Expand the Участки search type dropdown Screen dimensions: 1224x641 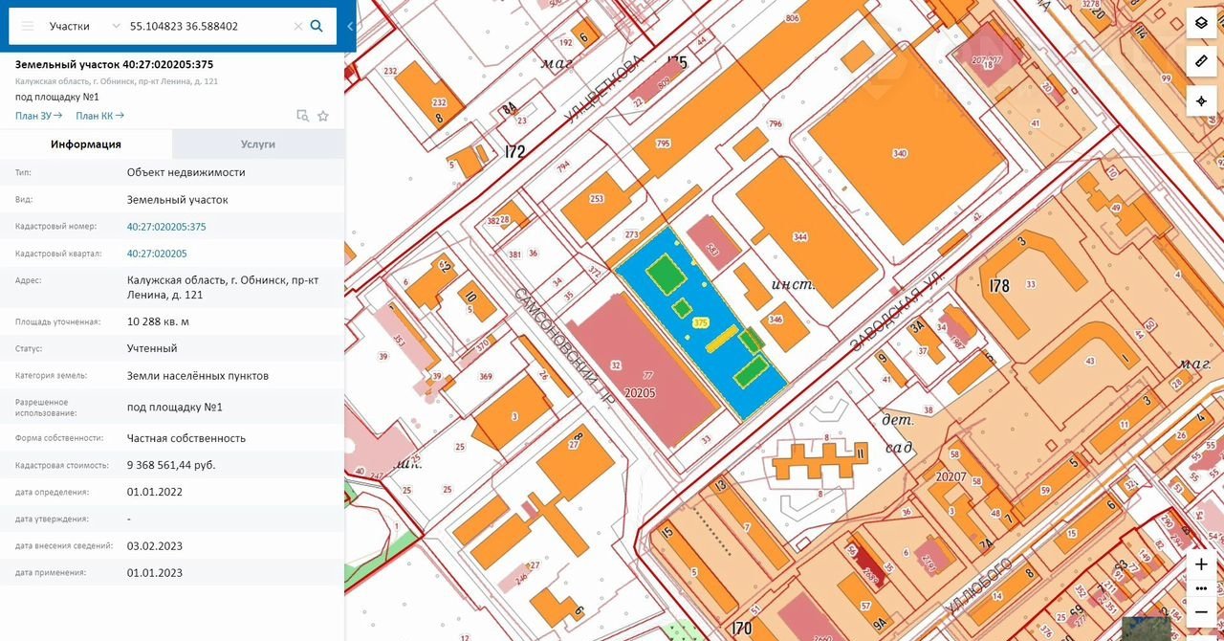point(116,26)
